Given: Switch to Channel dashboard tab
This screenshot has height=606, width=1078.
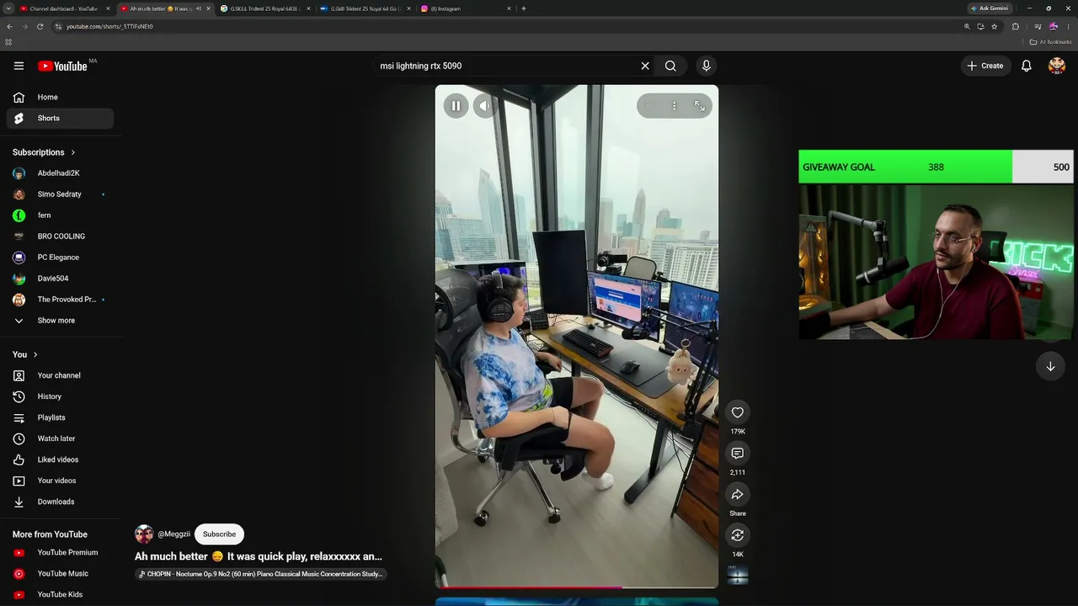Looking at the screenshot, I should click(64, 8).
